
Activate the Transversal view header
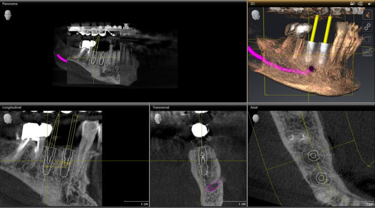[x=198, y=107]
